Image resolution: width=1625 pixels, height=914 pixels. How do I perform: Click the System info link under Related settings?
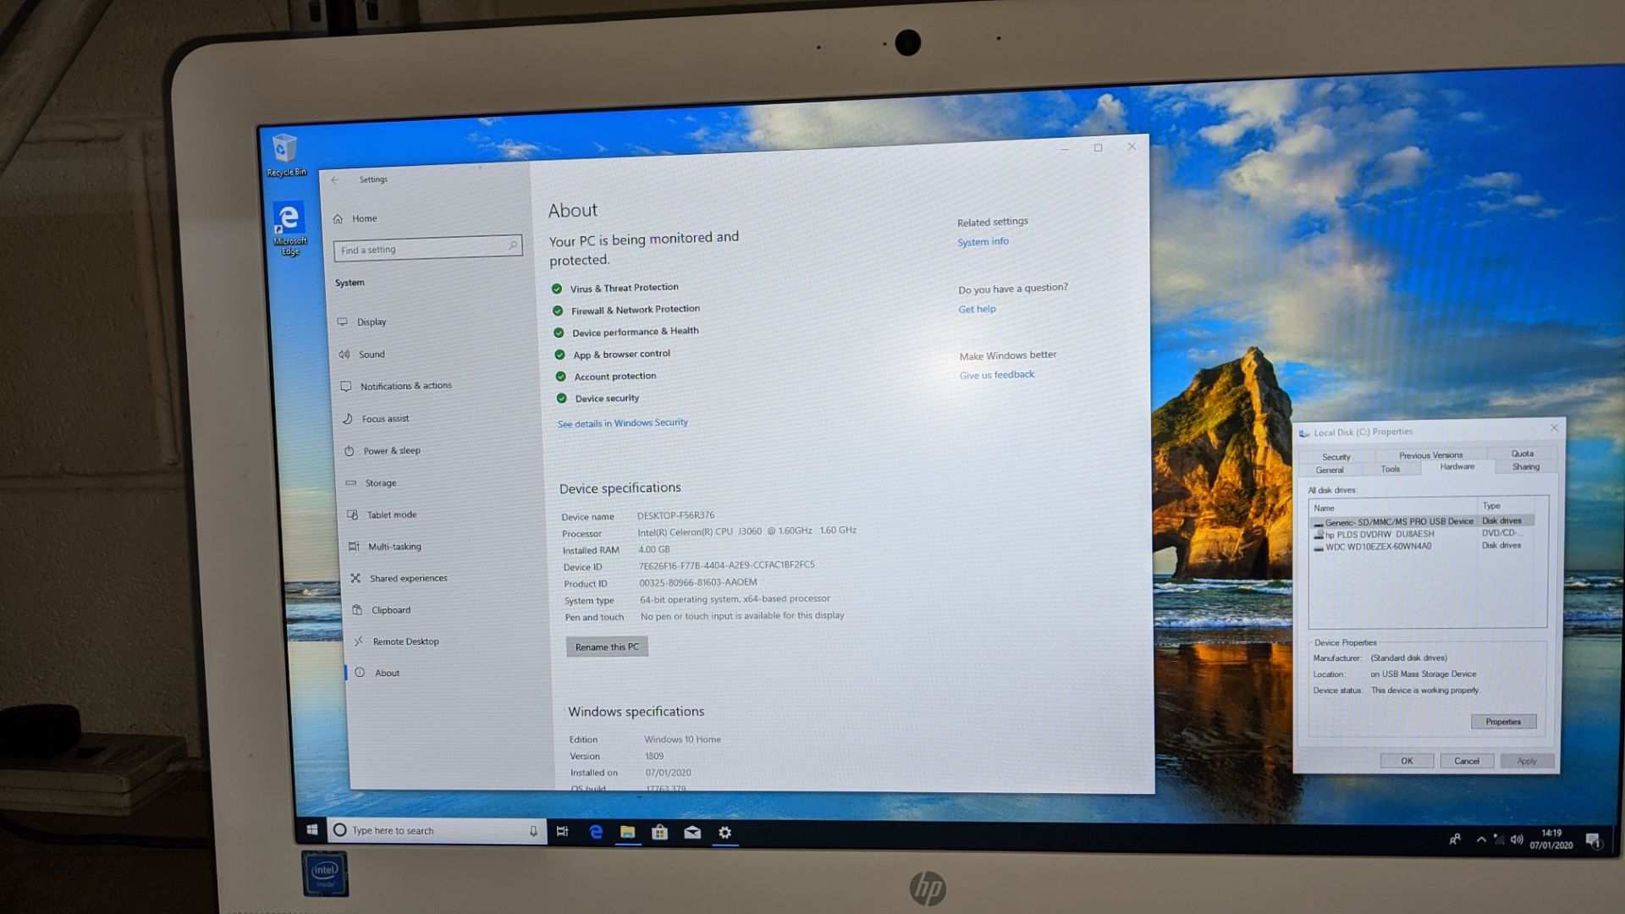pyautogui.click(x=982, y=241)
